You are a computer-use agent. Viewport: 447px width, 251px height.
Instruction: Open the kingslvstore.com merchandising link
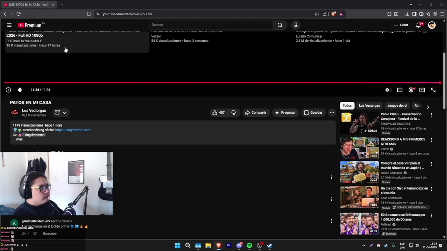click(73, 130)
